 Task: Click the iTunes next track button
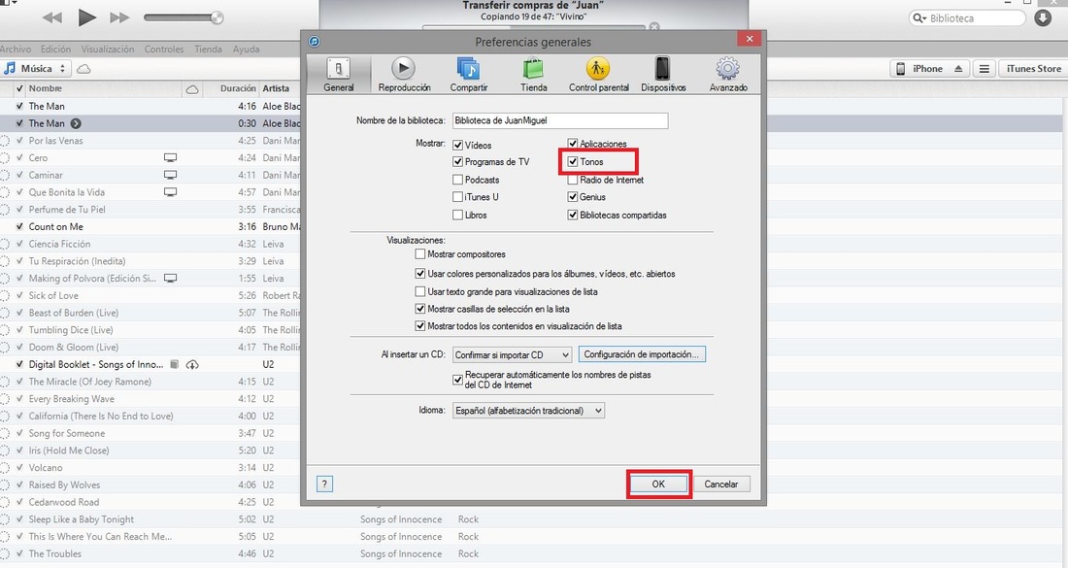119,17
